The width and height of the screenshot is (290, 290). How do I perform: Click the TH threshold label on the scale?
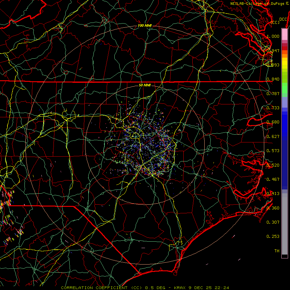(277, 251)
